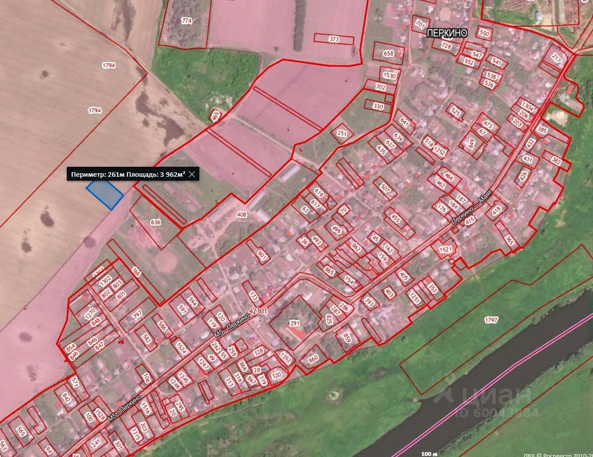
Task: Select parcel labeled 774
Action: (x=186, y=21)
